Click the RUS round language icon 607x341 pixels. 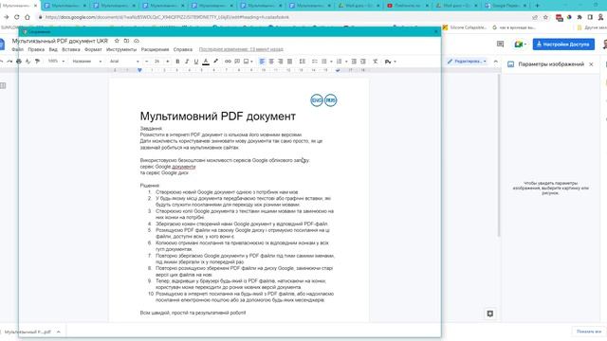pyautogui.click(x=331, y=100)
